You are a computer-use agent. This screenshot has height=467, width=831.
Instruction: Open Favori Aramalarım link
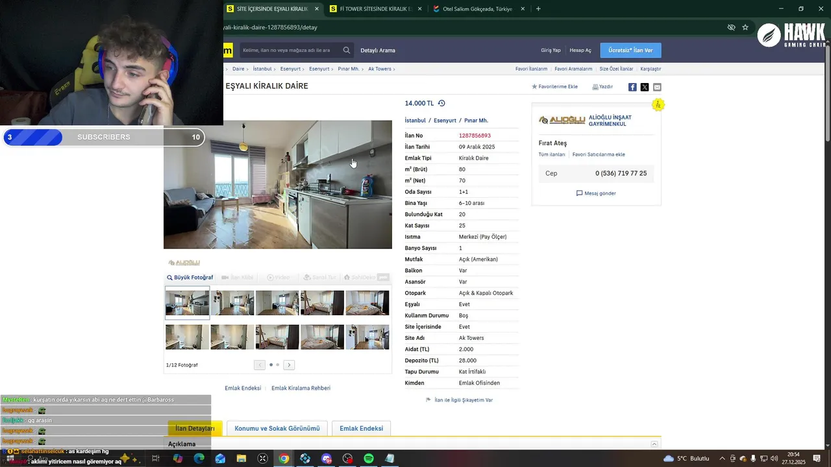tap(573, 69)
